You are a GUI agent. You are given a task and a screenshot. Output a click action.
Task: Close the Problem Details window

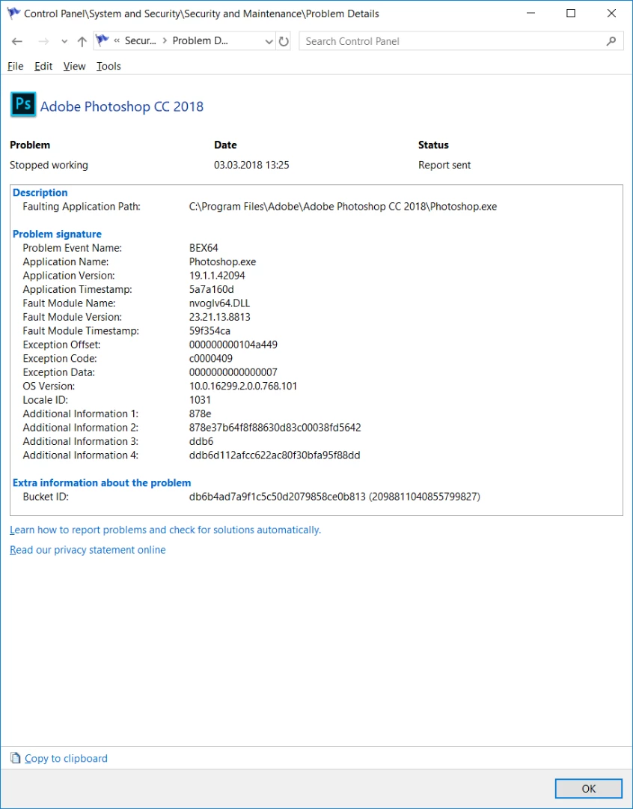click(x=611, y=13)
